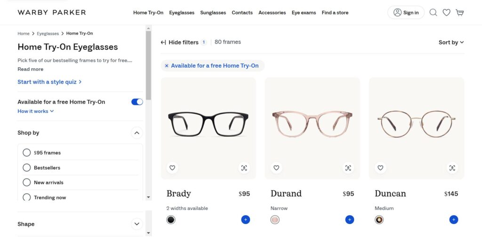482x241 pixels.
Task: Select the Trending now radio option
Action: [27, 197]
